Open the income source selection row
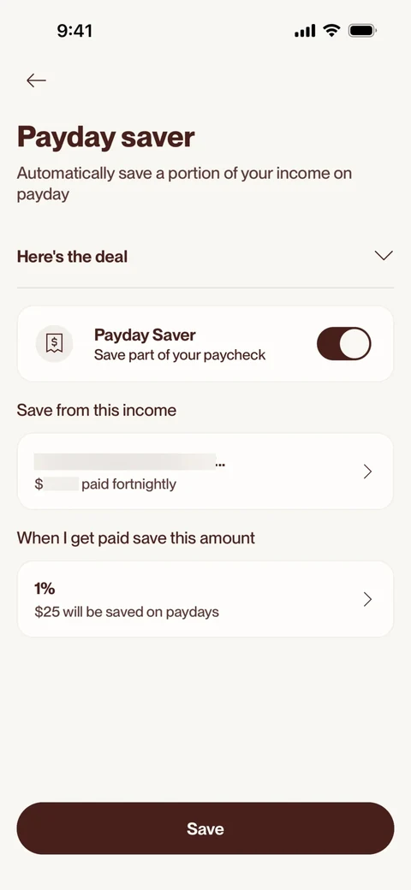Image resolution: width=411 pixels, height=890 pixels. coord(205,472)
